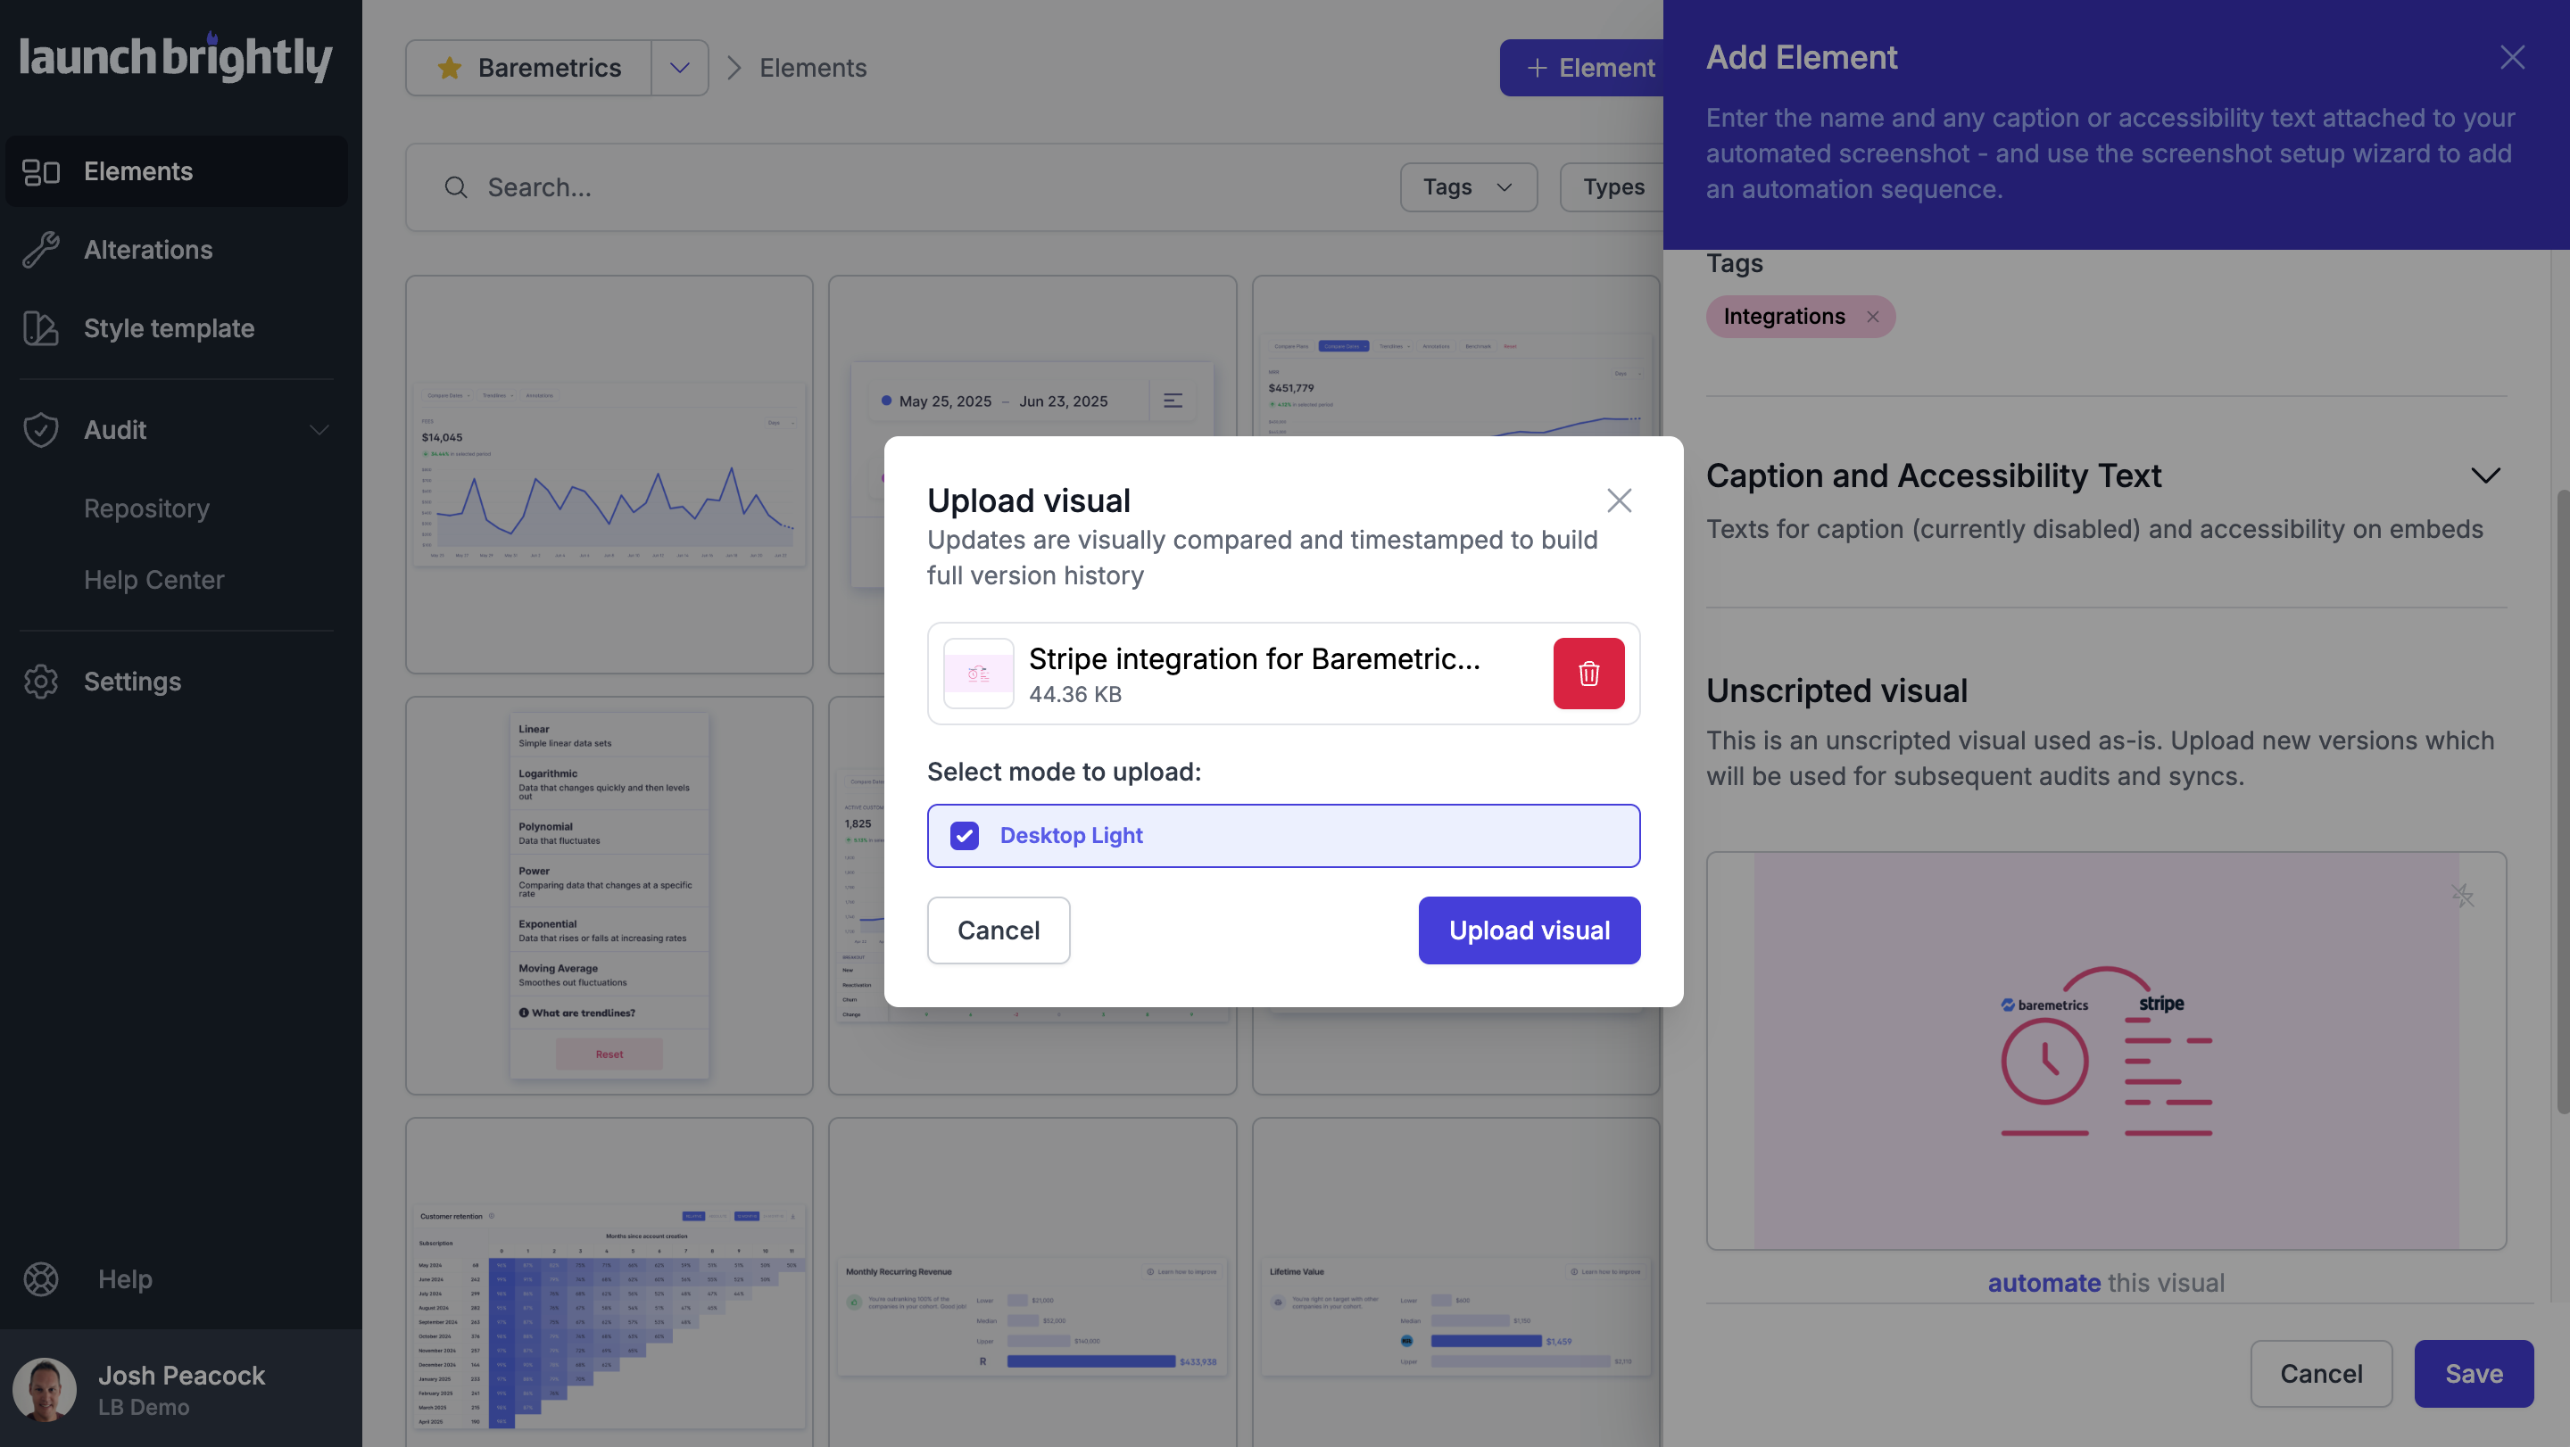Open the Lifetime Value element card
The image size is (2570, 1447).
click(x=1455, y=1283)
